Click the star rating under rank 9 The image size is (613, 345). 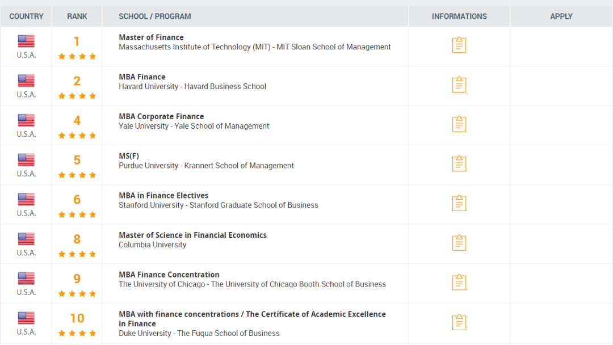(x=77, y=293)
